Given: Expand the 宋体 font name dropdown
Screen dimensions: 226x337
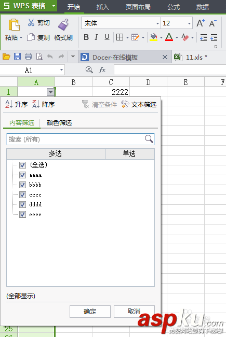Looking at the screenshot, I should click(158, 23).
